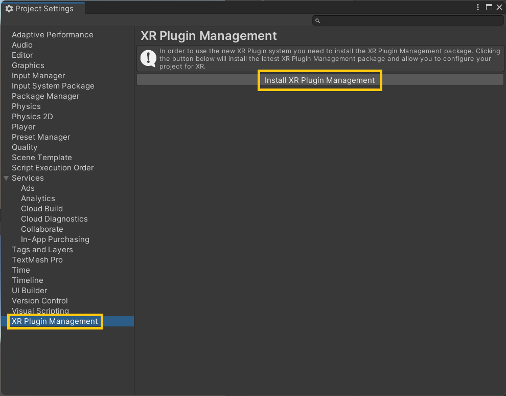This screenshot has width=506, height=396.
Task: Open Adaptive Performance settings
Action: (53, 35)
